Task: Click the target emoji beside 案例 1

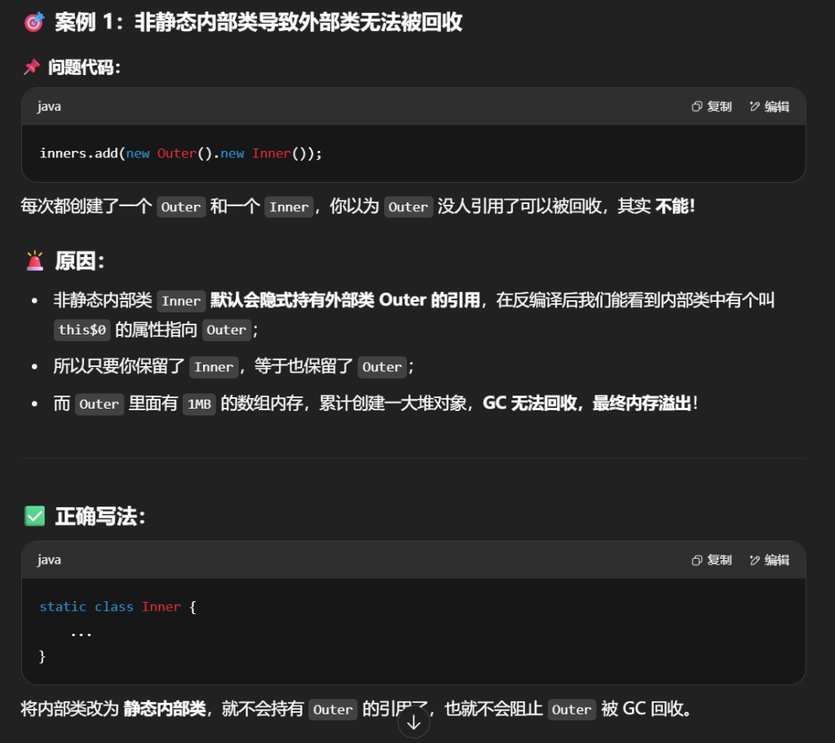Action: pos(33,22)
